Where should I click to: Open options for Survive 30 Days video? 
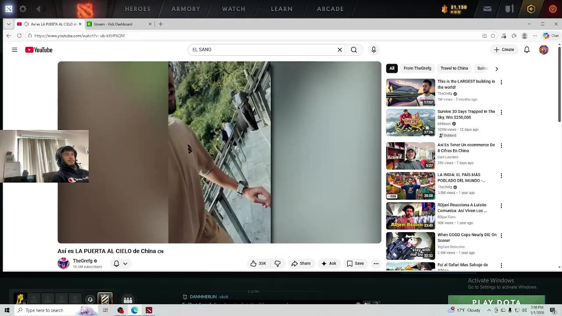pyautogui.click(x=501, y=112)
